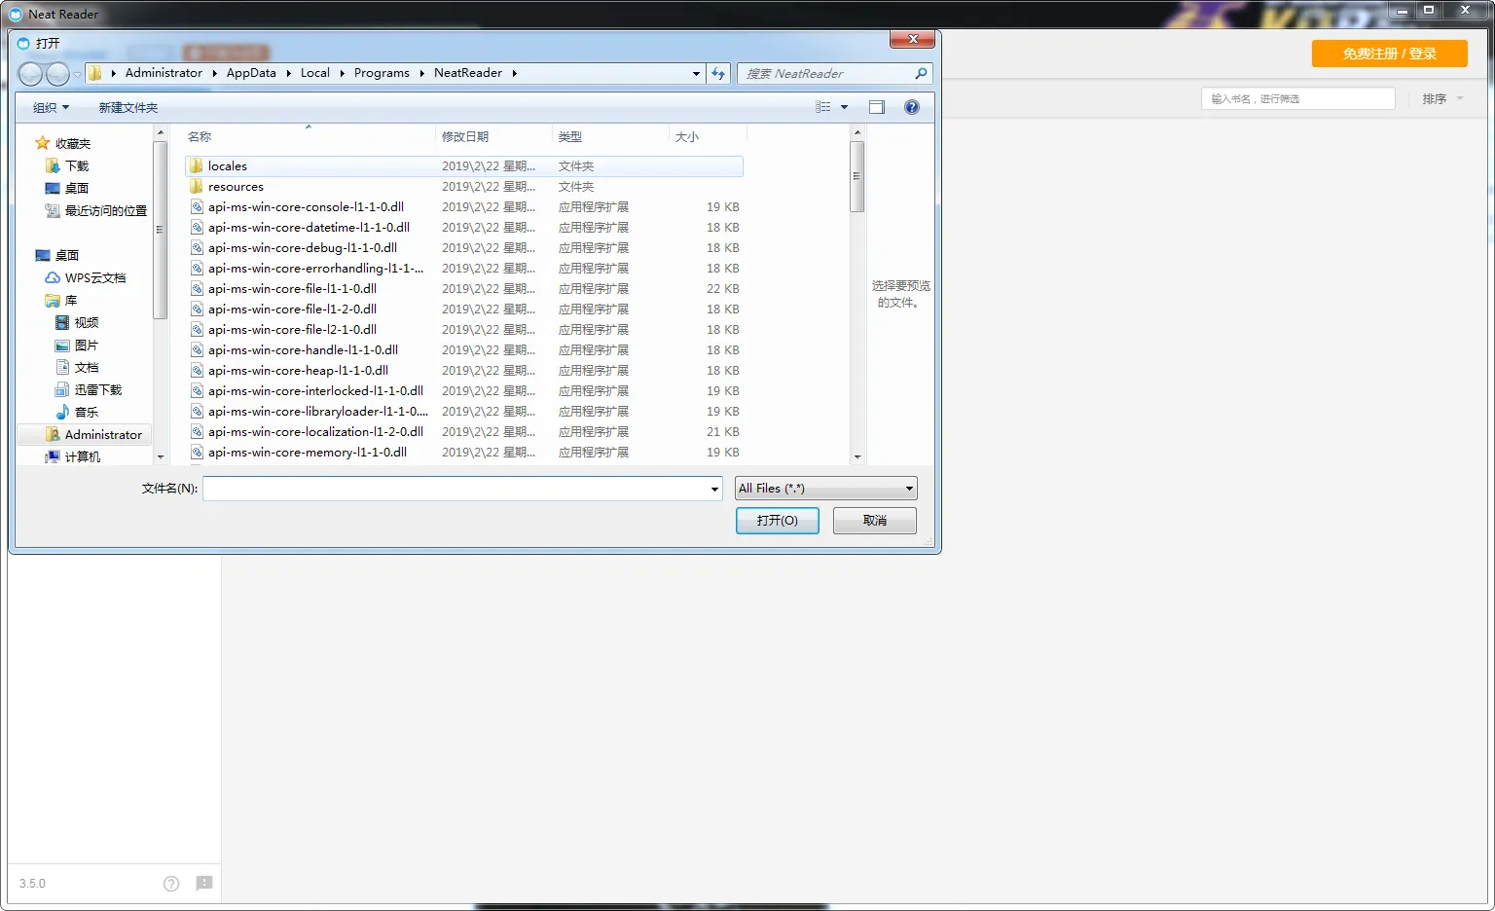The height and width of the screenshot is (911, 1495).
Task: Sort by 修改日期 column header
Action: point(465,137)
